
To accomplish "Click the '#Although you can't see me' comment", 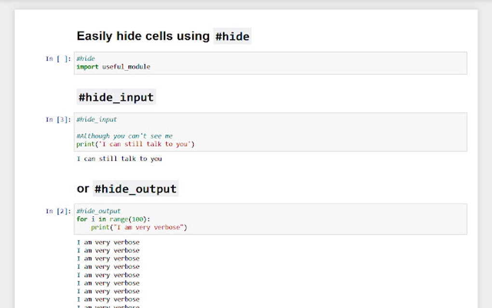I will pos(124,136).
